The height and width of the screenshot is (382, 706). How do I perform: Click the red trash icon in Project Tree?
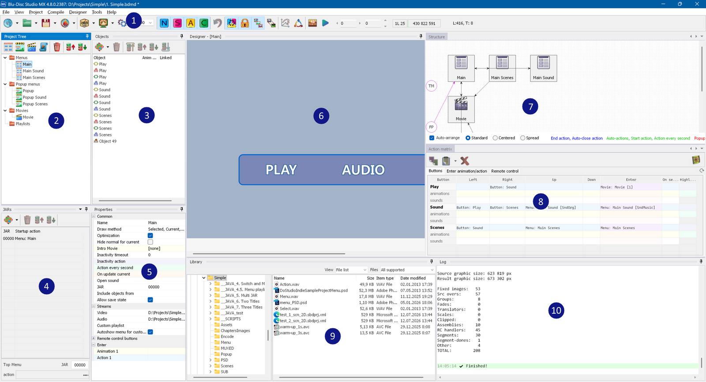point(57,47)
